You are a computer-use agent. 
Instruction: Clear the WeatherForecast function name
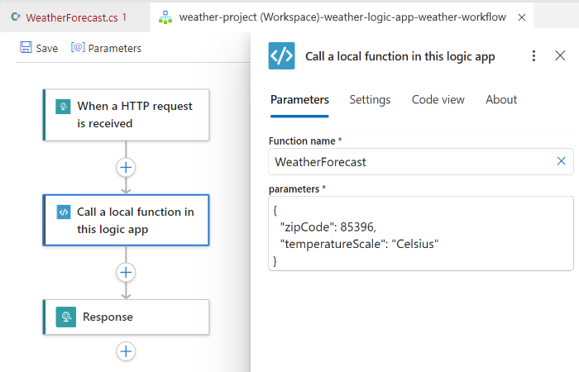coord(561,161)
